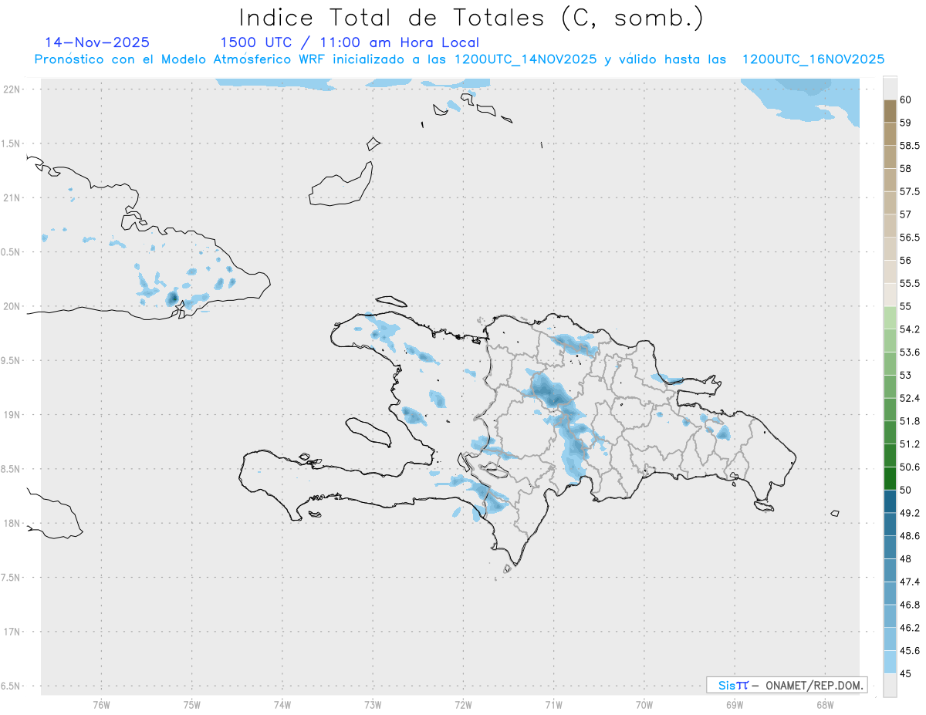Select the pale green swatch between 54.2 and 55
Image resolution: width=926 pixels, height=715 pixels.
[890, 318]
